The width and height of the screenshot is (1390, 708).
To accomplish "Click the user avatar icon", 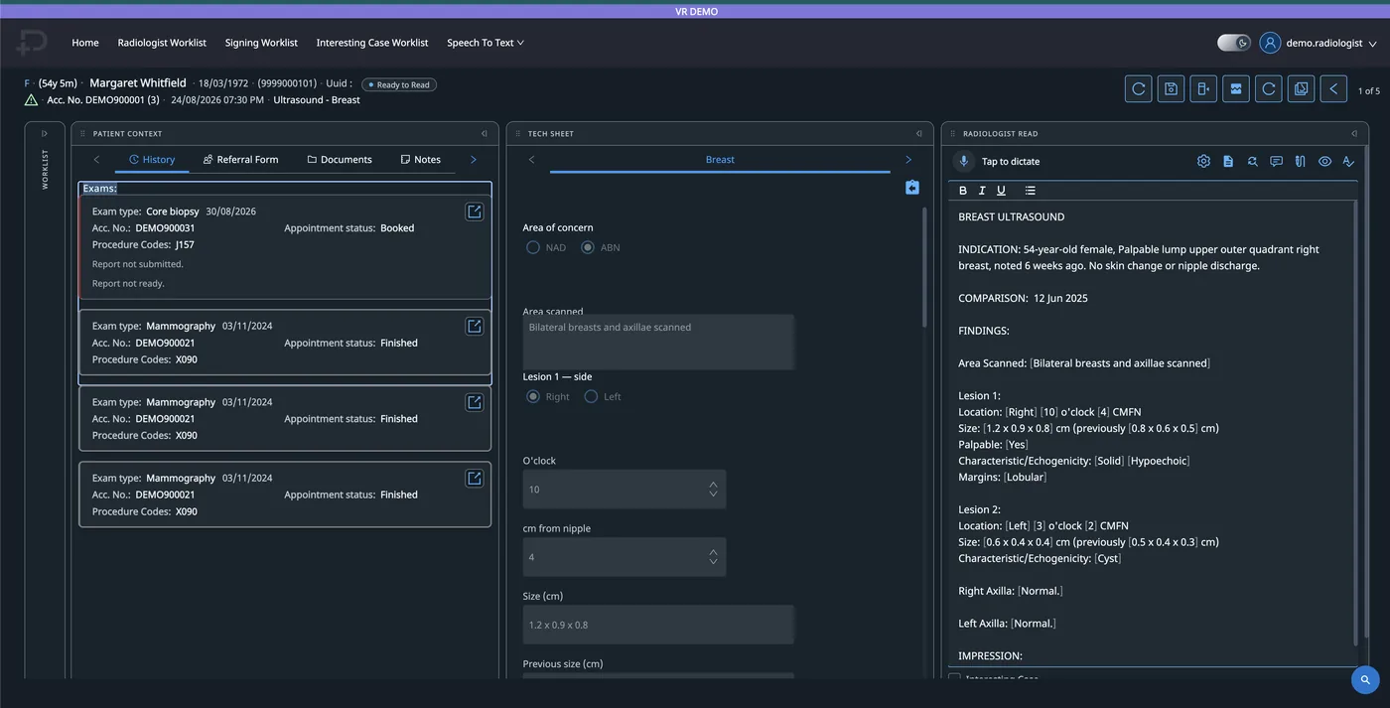I will pos(1270,43).
